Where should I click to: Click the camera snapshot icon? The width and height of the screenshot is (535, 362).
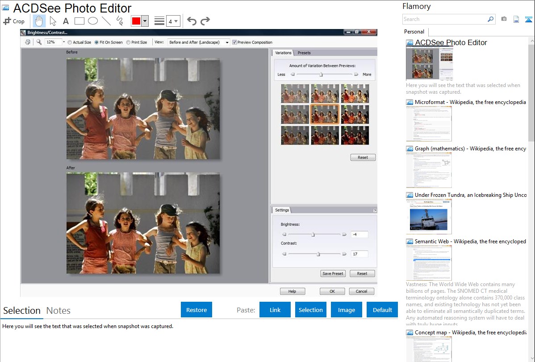[x=504, y=19]
